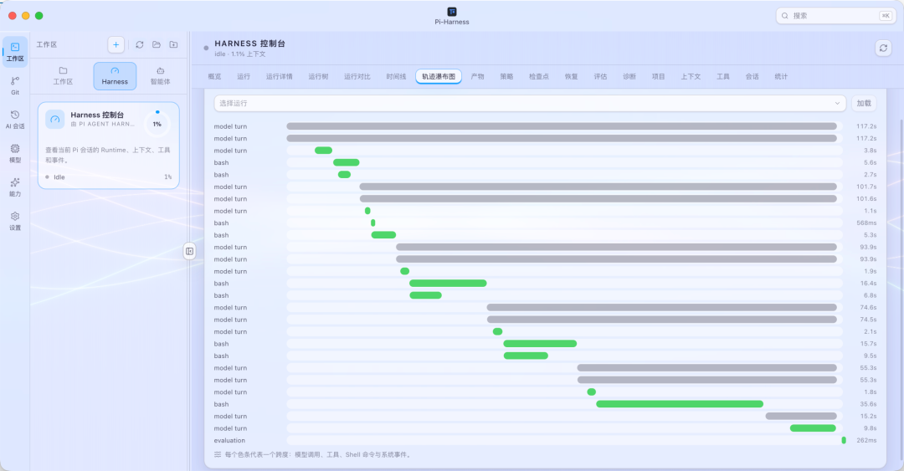Click the 15.2s model turn gray bar
Image resolution: width=904 pixels, height=471 pixels.
point(801,417)
